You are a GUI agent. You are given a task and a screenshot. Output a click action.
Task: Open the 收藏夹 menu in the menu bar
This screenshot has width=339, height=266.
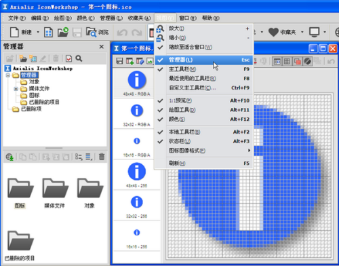pyautogui.click(x=139, y=18)
